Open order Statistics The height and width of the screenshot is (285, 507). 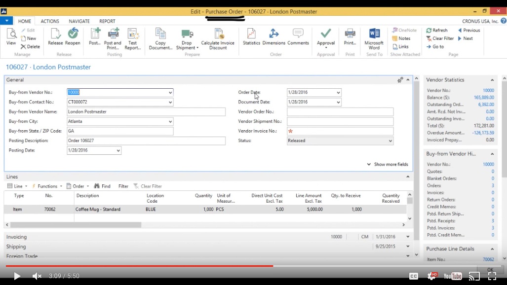[x=251, y=37]
